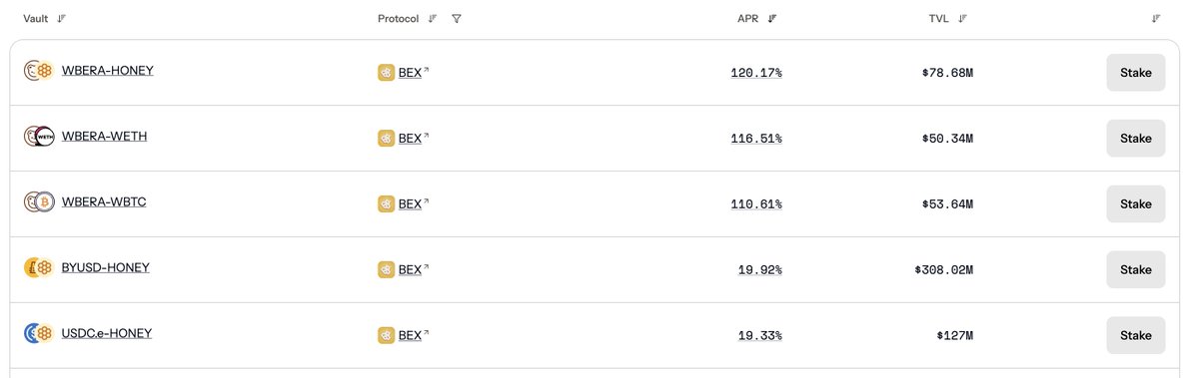Open the WBERA-HONEY vault link
Image resolution: width=1199 pixels, height=378 pixels.
pos(107,71)
